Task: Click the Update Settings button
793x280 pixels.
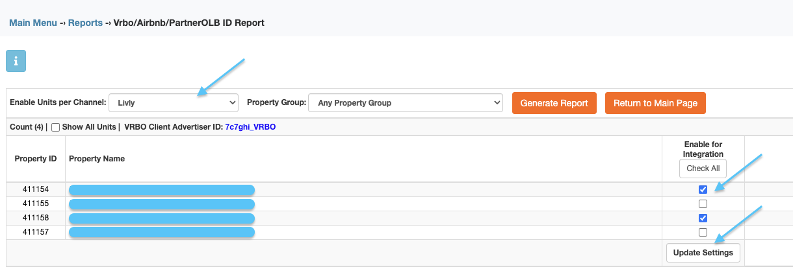Action: (x=703, y=253)
